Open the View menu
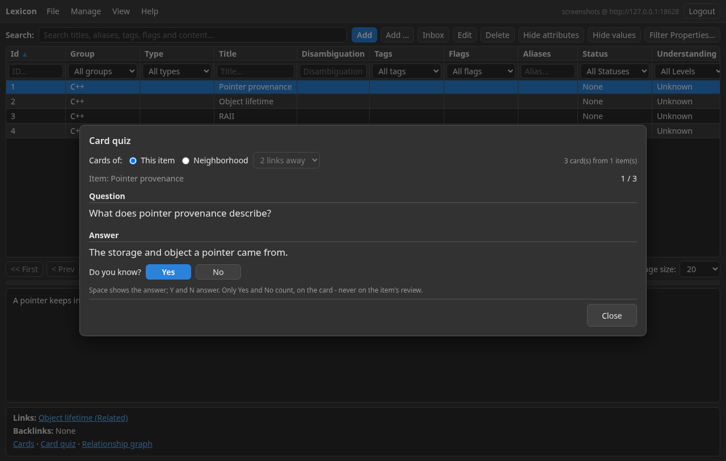This screenshot has width=726, height=461. click(121, 11)
